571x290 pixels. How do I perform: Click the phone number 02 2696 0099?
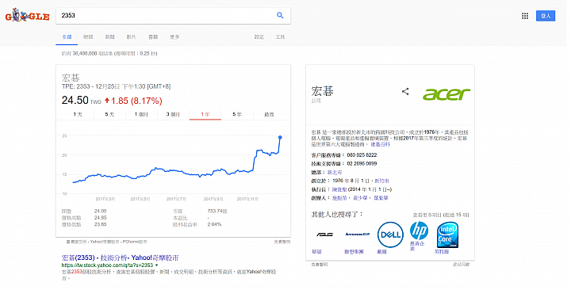(362, 164)
